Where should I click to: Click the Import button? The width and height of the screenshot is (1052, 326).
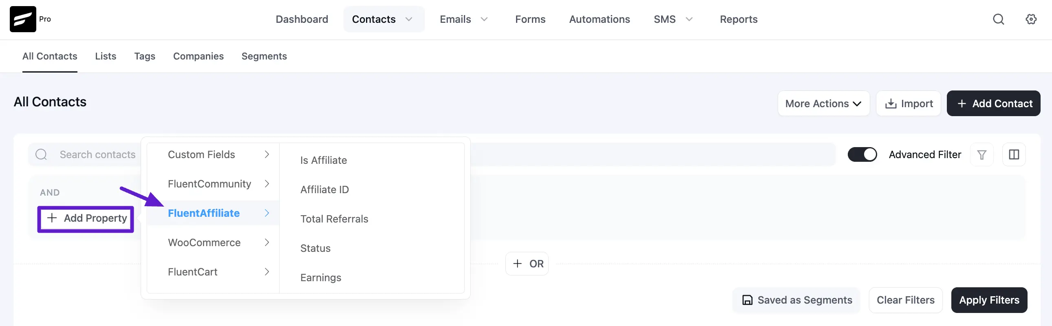point(908,104)
